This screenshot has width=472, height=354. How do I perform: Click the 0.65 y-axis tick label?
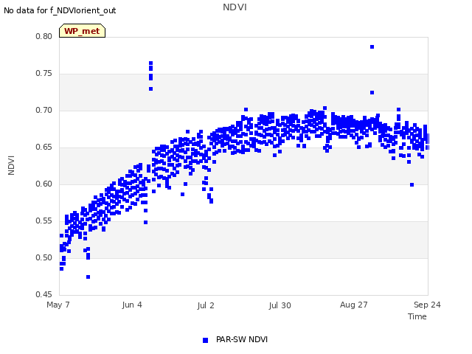[x=44, y=147]
